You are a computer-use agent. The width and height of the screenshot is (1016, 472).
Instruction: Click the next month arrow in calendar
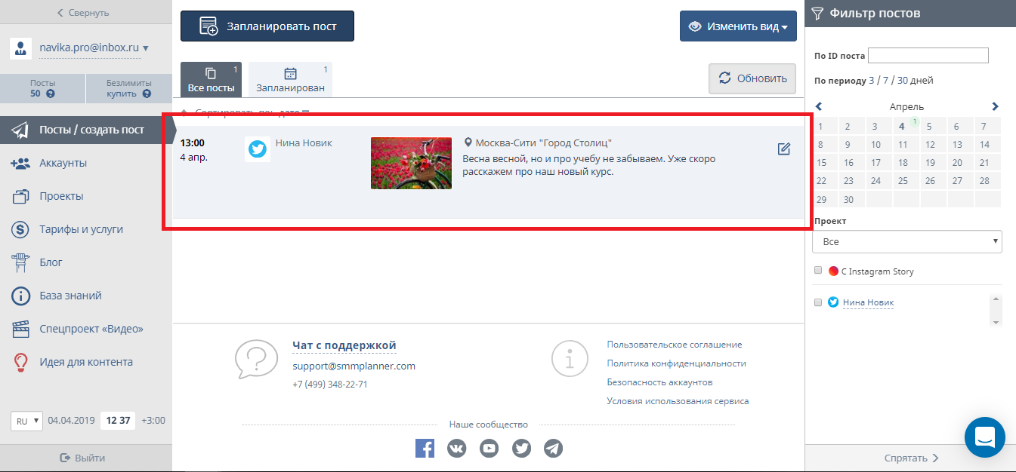[995, 107]
